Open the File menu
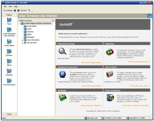 5,6
